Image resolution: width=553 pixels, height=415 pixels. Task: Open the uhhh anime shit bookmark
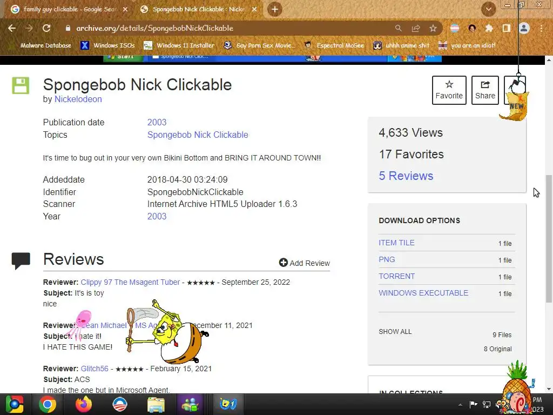402,45
